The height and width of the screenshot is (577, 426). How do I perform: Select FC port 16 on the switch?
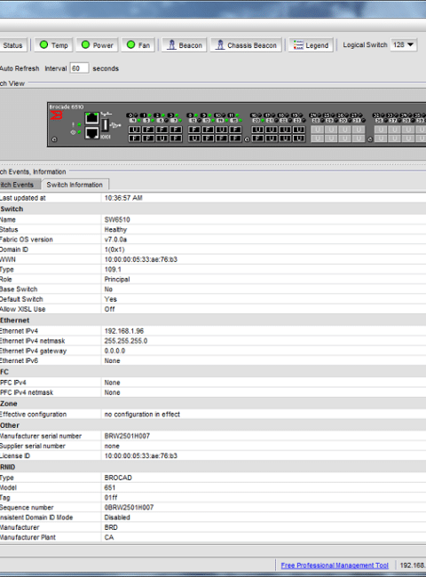coord(257,130)
